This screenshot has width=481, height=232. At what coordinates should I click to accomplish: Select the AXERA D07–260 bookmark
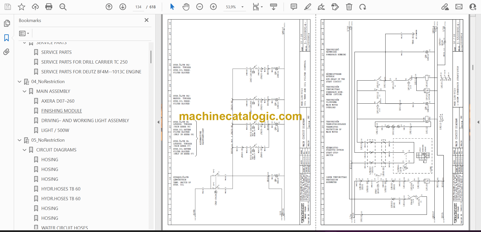coord(58,101)
